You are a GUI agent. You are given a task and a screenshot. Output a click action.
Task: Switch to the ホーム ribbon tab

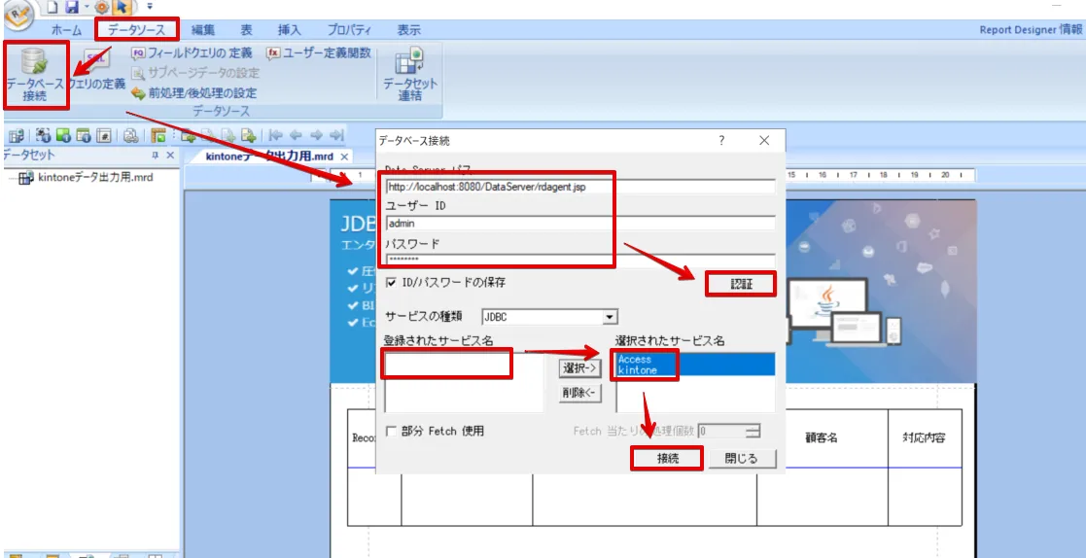tap(66, 30)
